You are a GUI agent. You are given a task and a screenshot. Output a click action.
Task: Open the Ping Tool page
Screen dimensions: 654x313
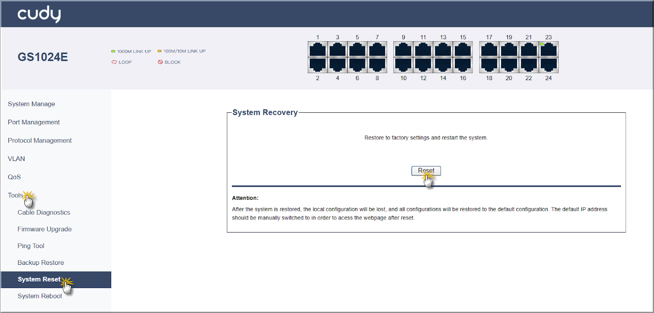(x=31, y=246)
